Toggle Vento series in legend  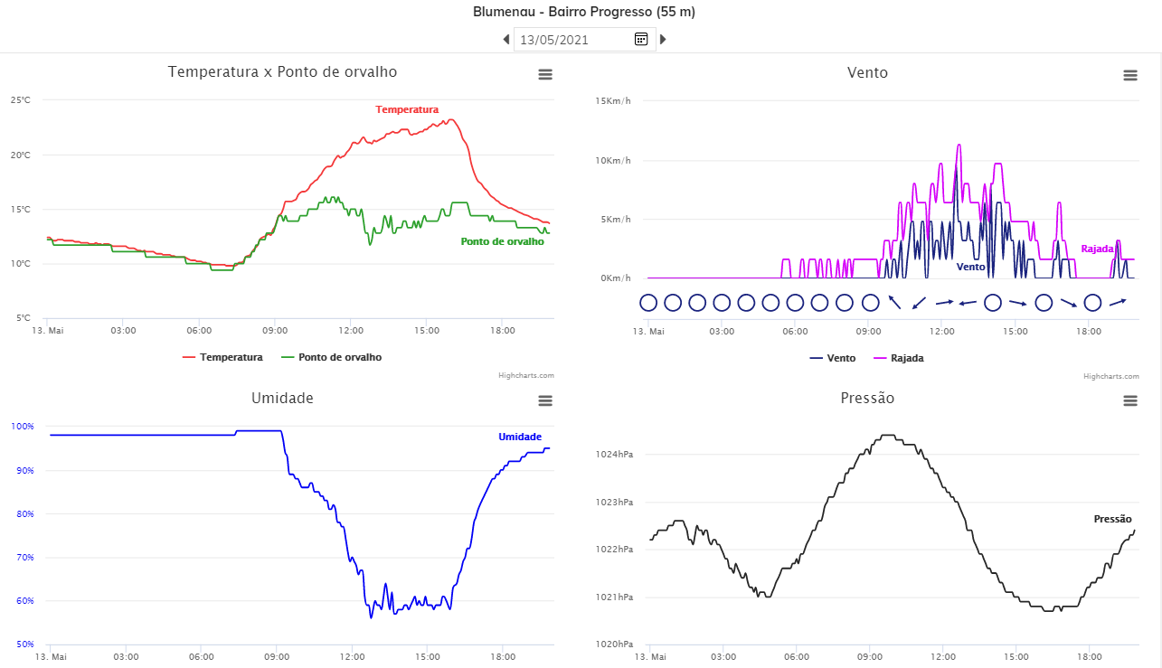tap(833, 358)
